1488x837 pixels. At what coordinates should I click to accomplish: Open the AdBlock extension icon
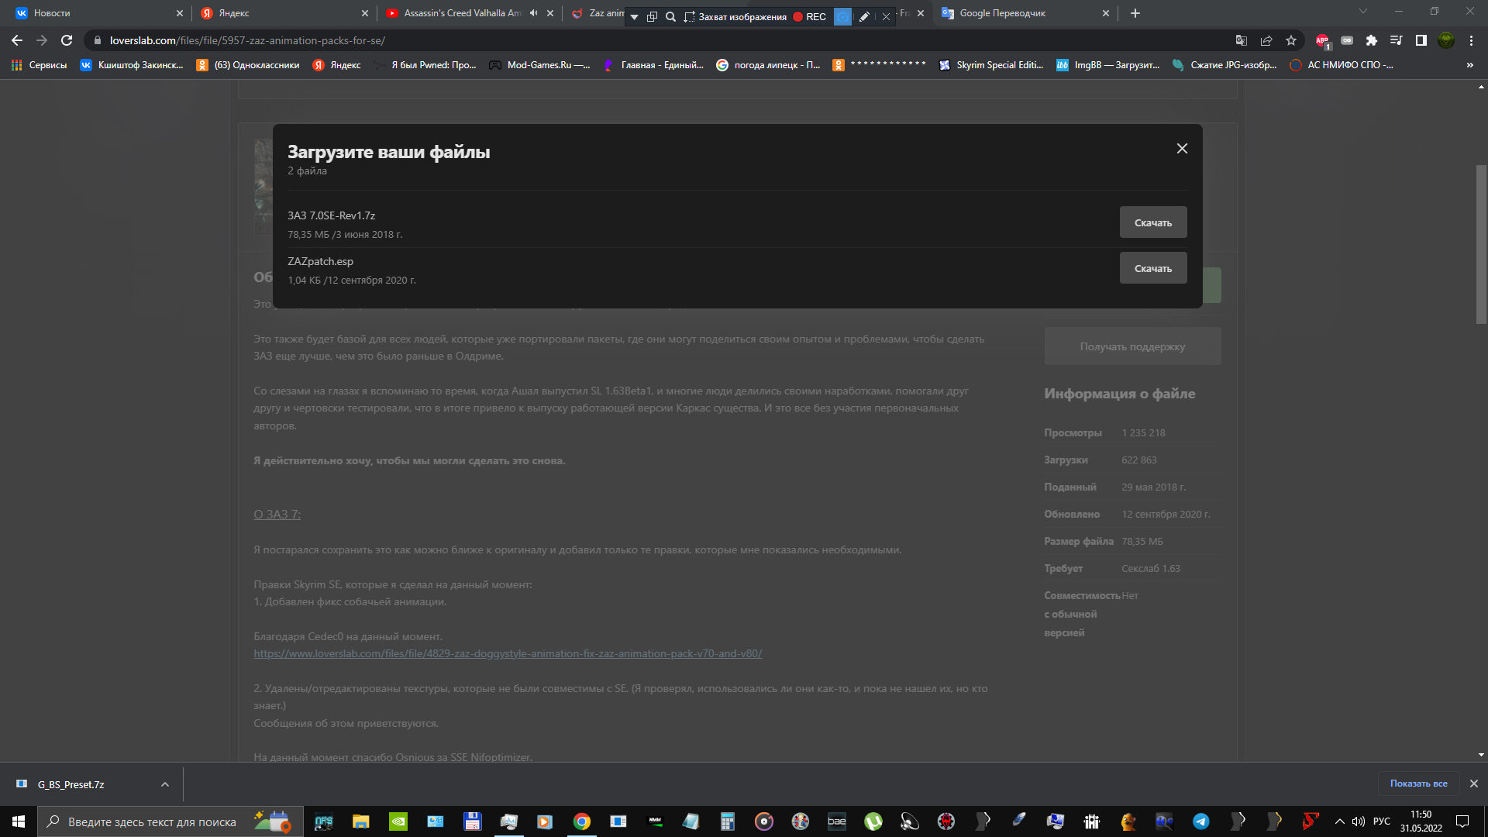click(x=1322, y=40)
